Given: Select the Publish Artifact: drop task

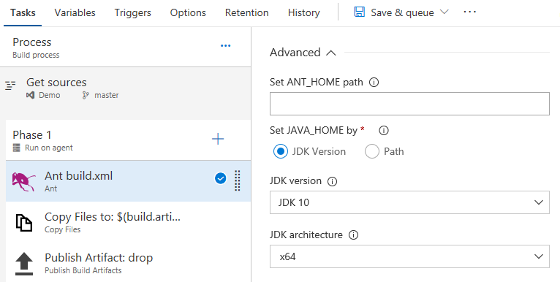Looking at the screenshot, I should click(128, 264).
